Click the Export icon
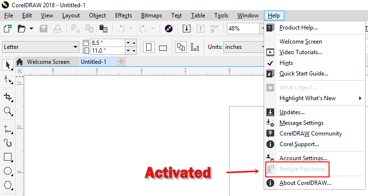Image resolution: width=368 pixels, height=196 pixels. [x=200, y=29]
